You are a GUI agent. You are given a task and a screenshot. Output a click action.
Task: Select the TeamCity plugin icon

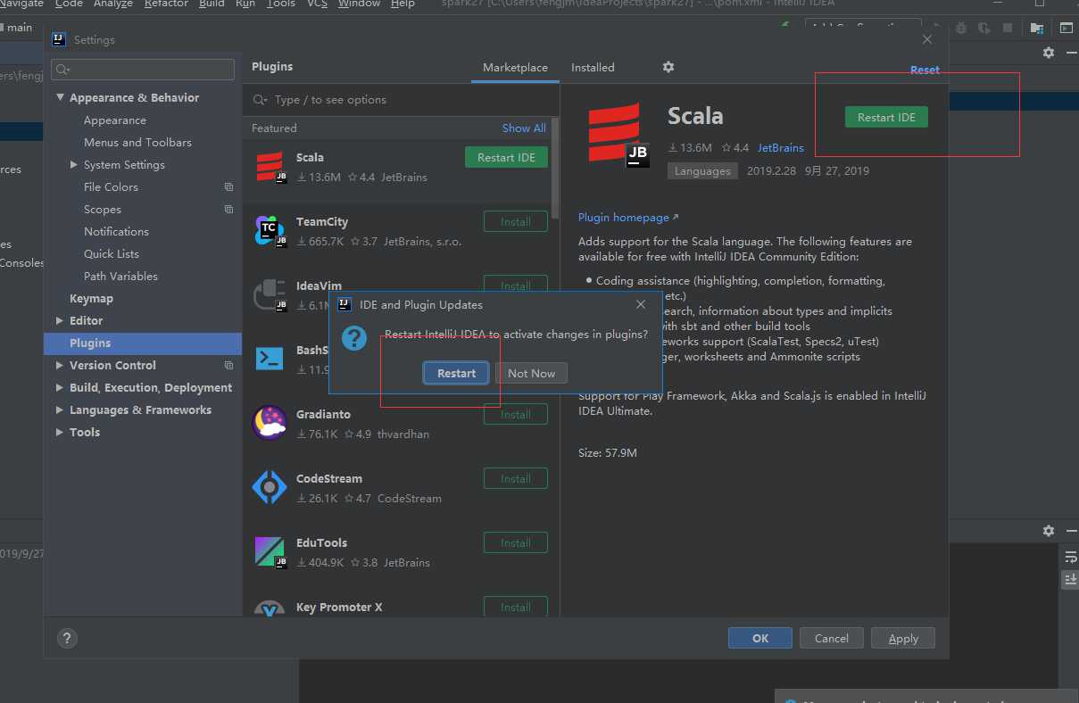point(270,231)
